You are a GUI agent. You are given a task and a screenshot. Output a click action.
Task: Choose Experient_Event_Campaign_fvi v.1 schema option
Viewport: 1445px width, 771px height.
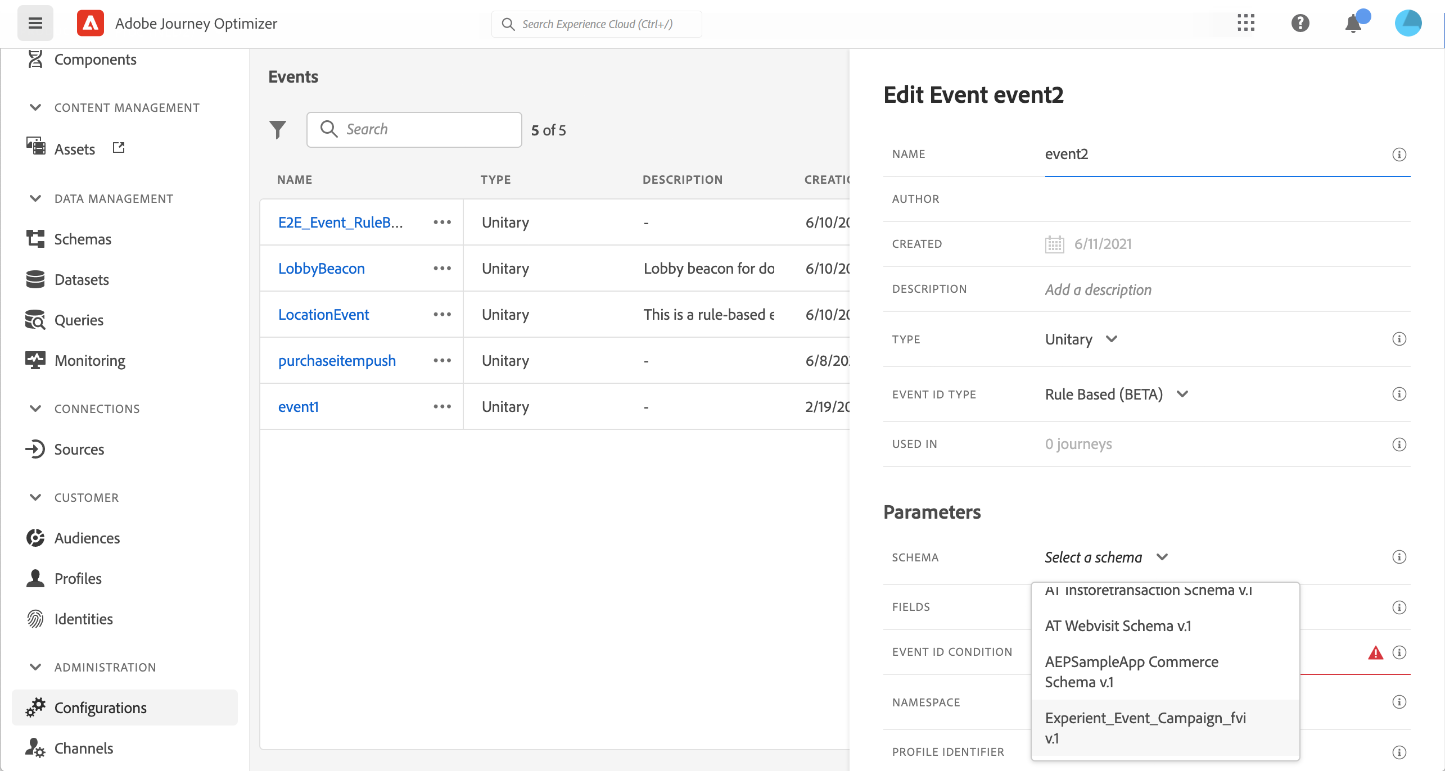pyautogui.click(x=1145, y=728)
